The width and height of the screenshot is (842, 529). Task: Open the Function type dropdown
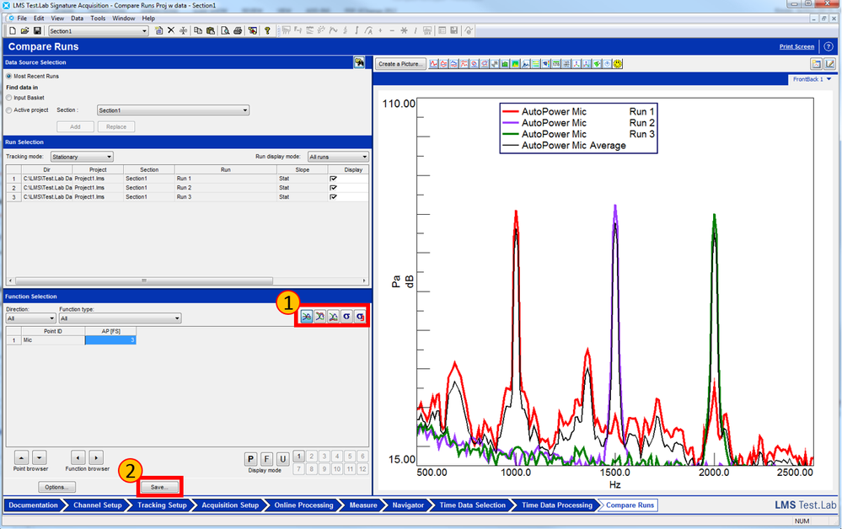120,318
